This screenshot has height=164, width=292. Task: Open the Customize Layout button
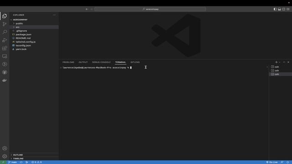pos(288,9)
